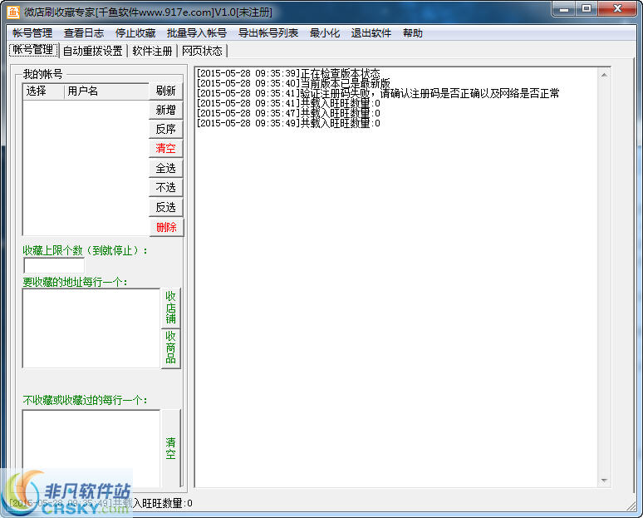Screen dimensions: 643x518
Task: Click the 反序 button
Action: [165, 130]
